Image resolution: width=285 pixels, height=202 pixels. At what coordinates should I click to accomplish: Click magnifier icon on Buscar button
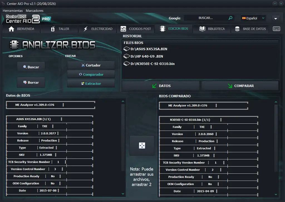pyautogui.click(x=25, y=67)
